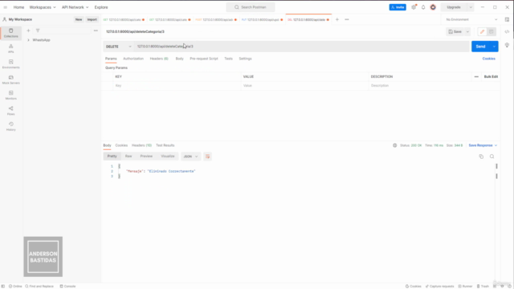The width and height of the screenshot is (514, 289).
Task: Open the collections panel three-dot options
Action: (96, 31)
